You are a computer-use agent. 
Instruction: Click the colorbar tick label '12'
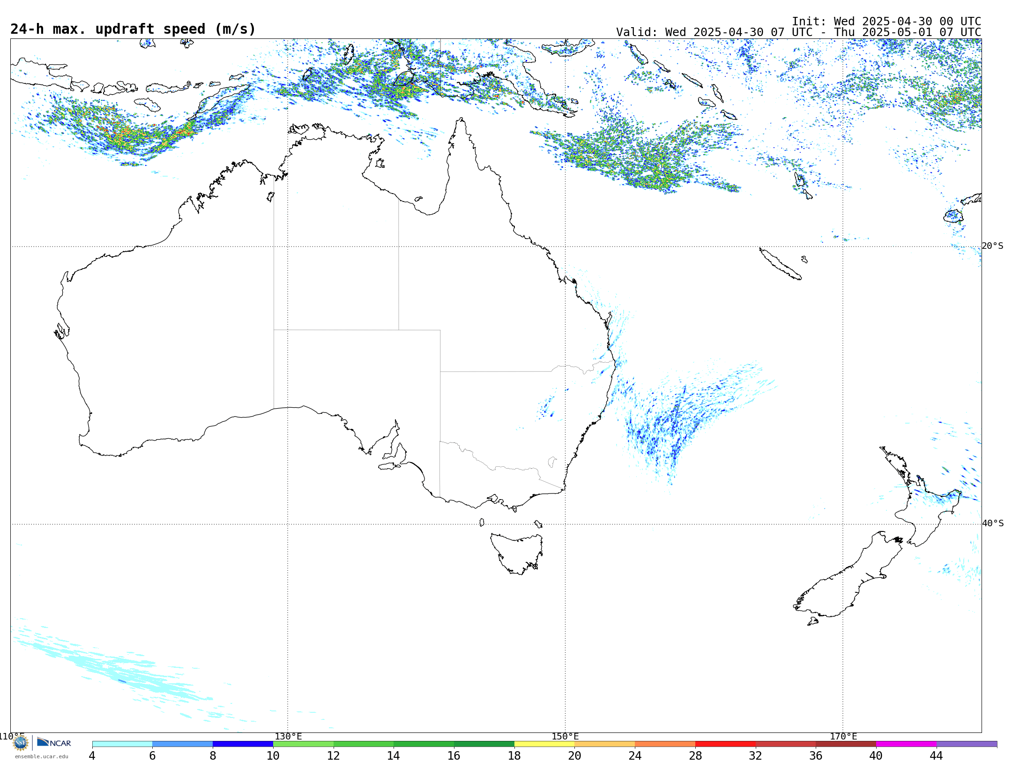coord(334,756)
